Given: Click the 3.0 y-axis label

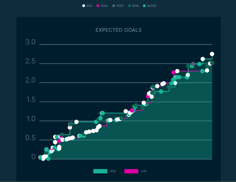Looking at the screenshot, I should tap(30, 42).
